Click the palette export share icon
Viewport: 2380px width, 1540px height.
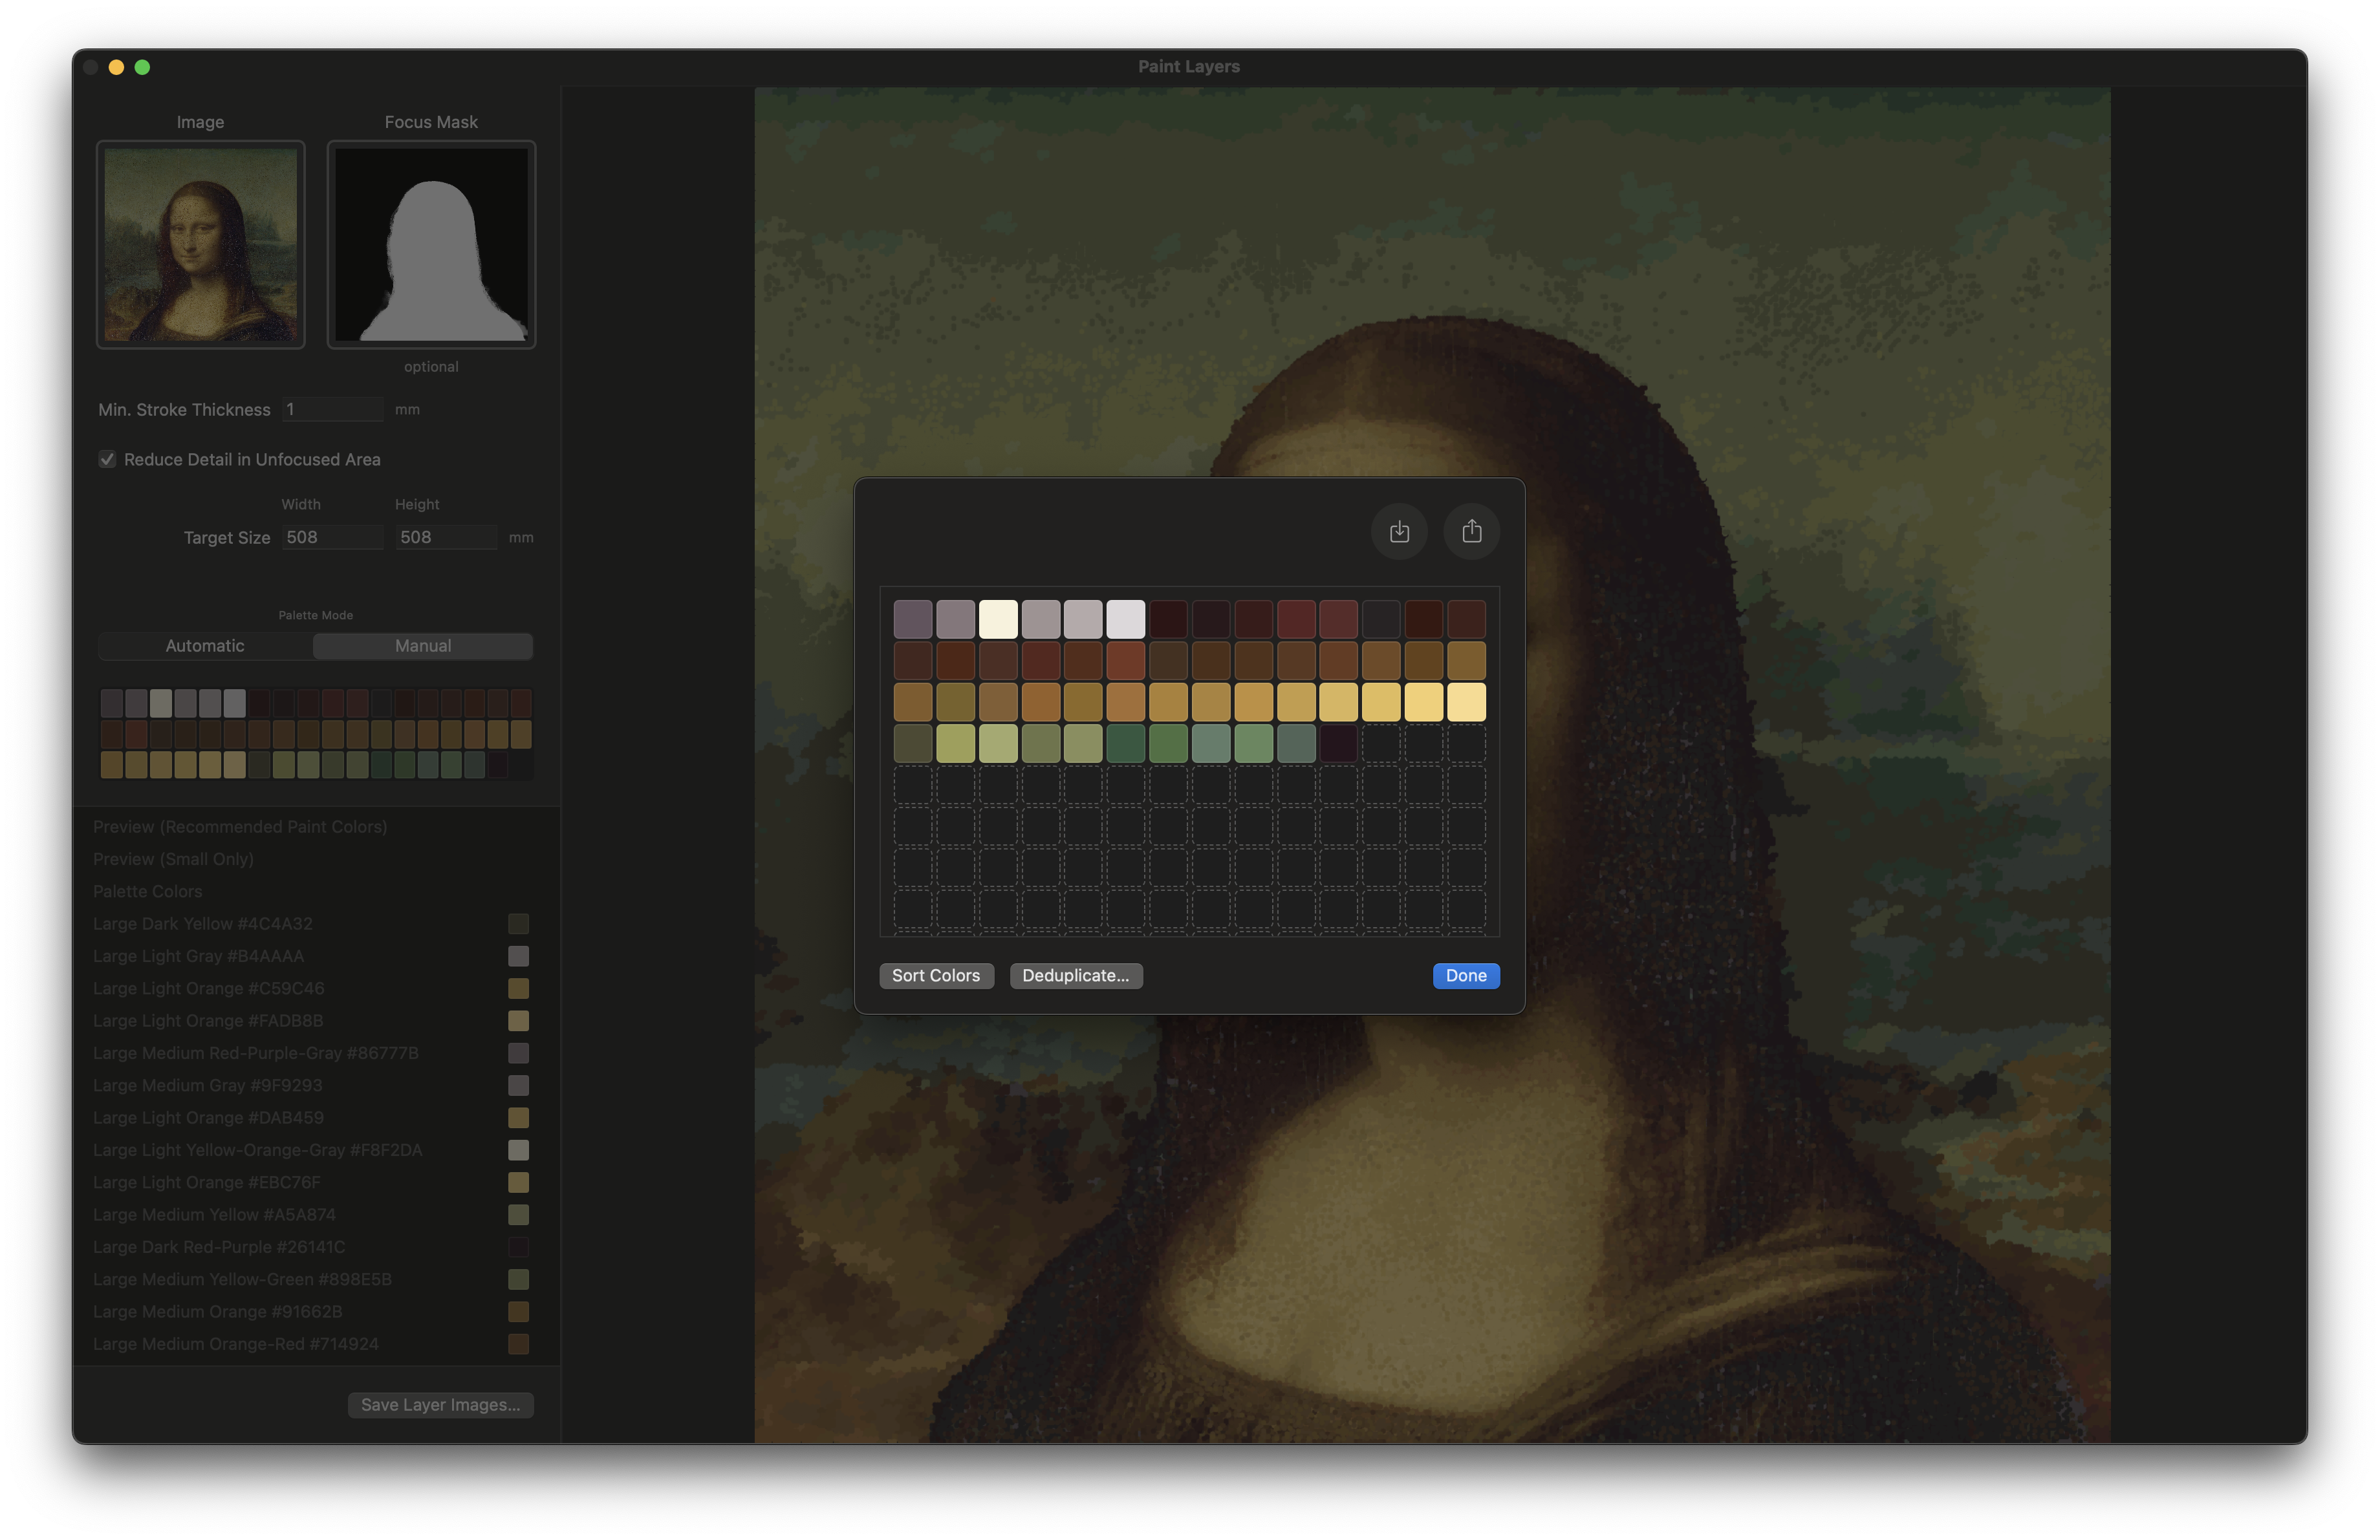click(x=1471, y=531)
